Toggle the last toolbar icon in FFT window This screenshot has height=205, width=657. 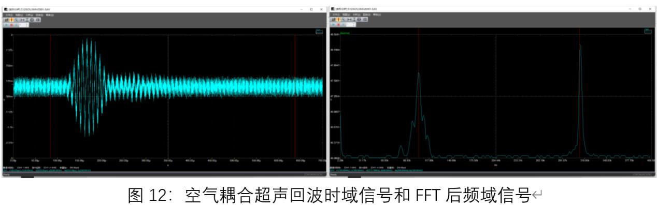tap(365, 19)
